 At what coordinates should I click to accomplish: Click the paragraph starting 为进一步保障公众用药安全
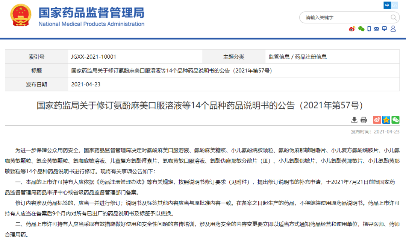tap(202, 161)
